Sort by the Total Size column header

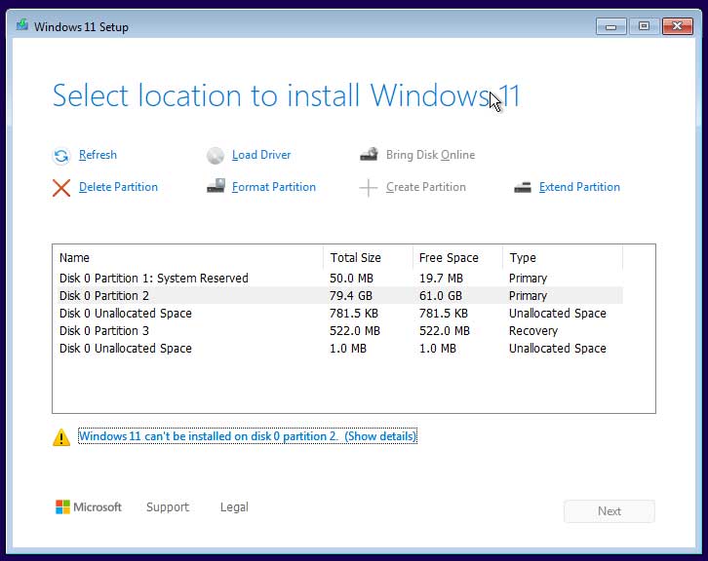pos(368,257)
